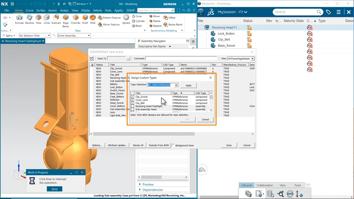Image resolution: width=354 pixels, height=199 pixels.
Task: Expand the Preview section
Action: [146, 184]
